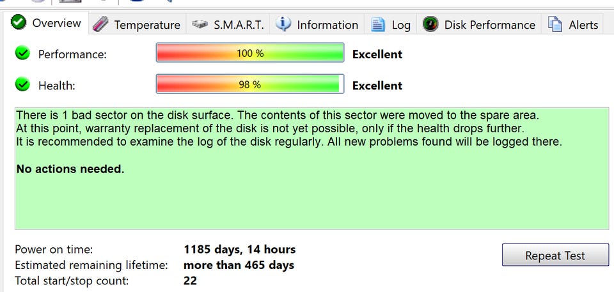The image size is (614, 292).
Task: Click the "Performance:" label text
Action: click(72, 55)
